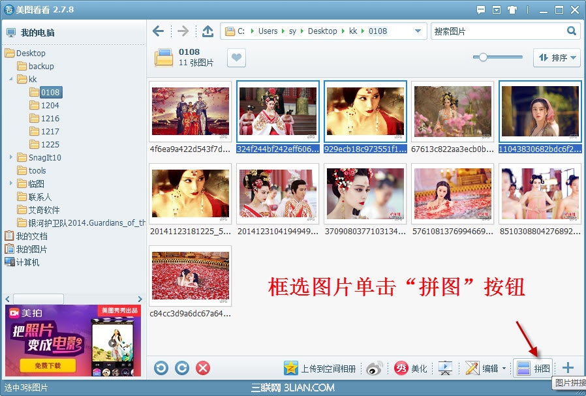Go forward with the right arrow
This screenshot has width=586, height=396.
183,31
